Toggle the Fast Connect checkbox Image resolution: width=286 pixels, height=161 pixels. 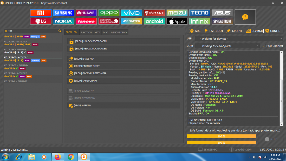pos(264,46)
